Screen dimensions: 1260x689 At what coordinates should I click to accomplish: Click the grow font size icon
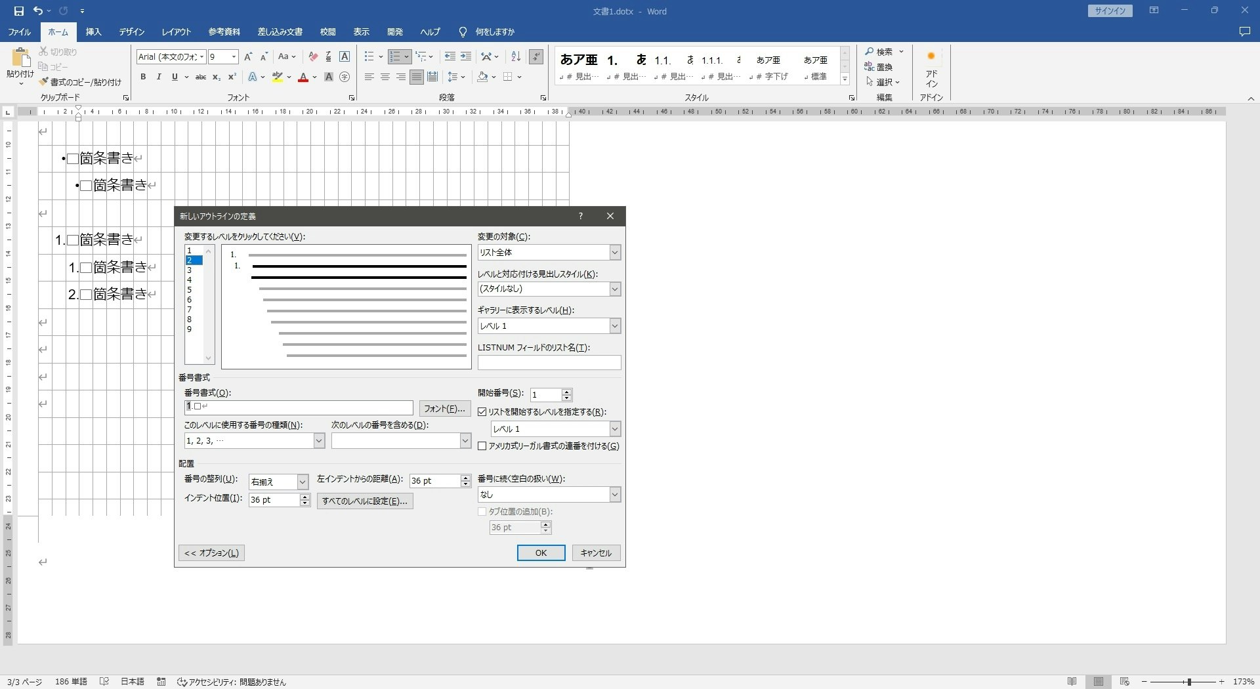tap(248, 57)
